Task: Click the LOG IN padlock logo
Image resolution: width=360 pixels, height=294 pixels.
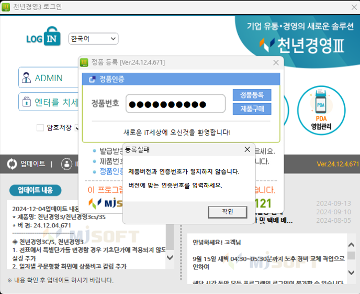Action: click(43, 36)
